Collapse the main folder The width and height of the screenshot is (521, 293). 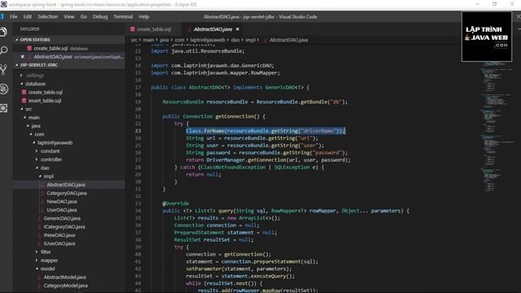(24, 117)
